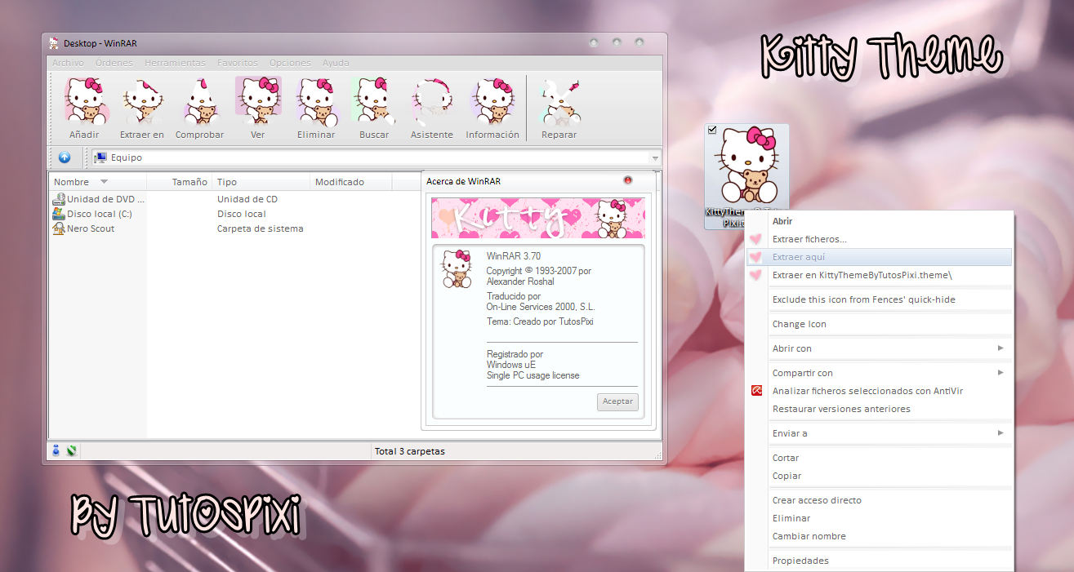Sort by Tamaño column header
This screenshot has height=572, width=1074.
[x=180, y=182]
